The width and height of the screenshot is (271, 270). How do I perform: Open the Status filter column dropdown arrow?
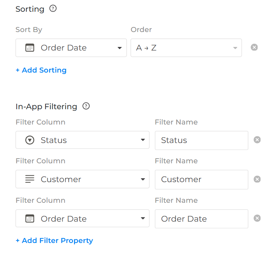tap(143, 140)
